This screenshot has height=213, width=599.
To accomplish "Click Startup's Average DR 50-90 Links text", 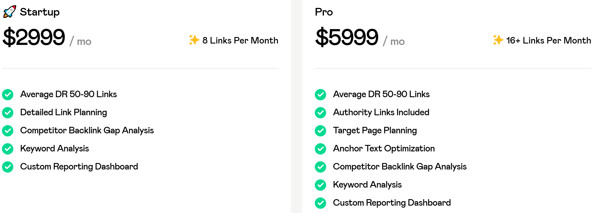I will (69, 94).
